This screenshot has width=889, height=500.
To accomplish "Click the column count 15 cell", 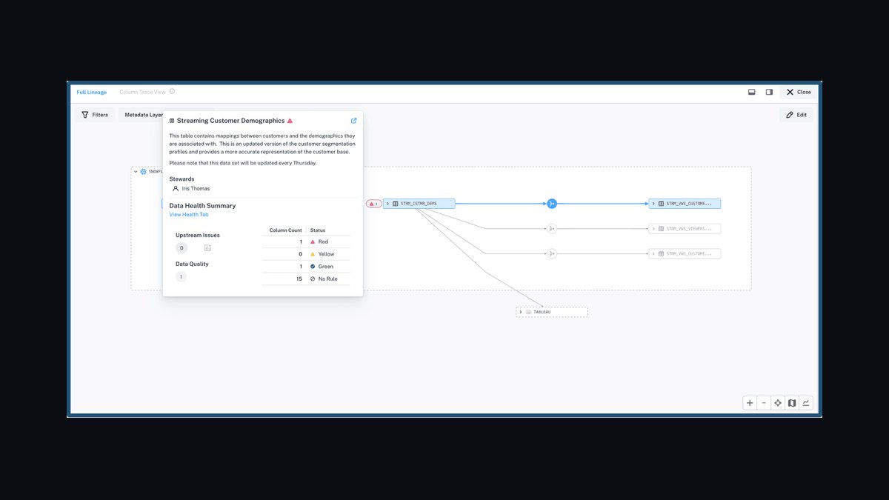I will click(x=299, y=279).
